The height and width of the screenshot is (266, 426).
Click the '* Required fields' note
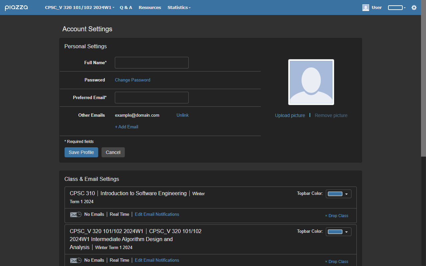tap(79, 142)
